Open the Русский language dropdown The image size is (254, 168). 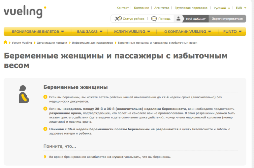(222, 8)
